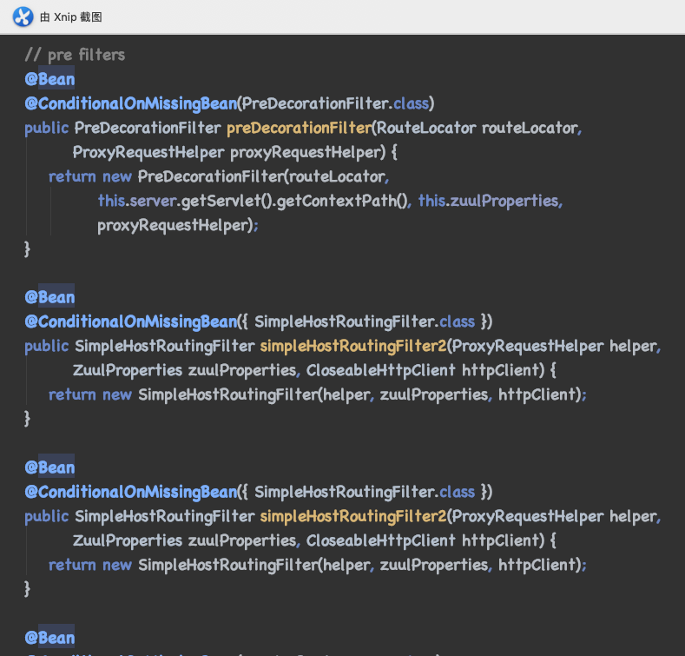Click the 'ProxyRequestHelper proxyRequestHelper) {' parameter line
Image resolution: width=685 pixels, height=656 pixels.
click(x=235, y=153)
